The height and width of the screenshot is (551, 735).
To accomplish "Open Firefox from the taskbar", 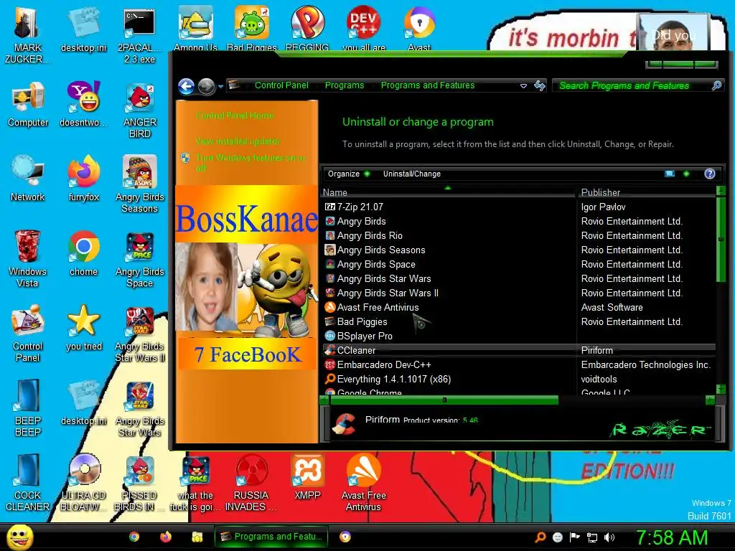I will pyautogui.click(x=166, y=537).
